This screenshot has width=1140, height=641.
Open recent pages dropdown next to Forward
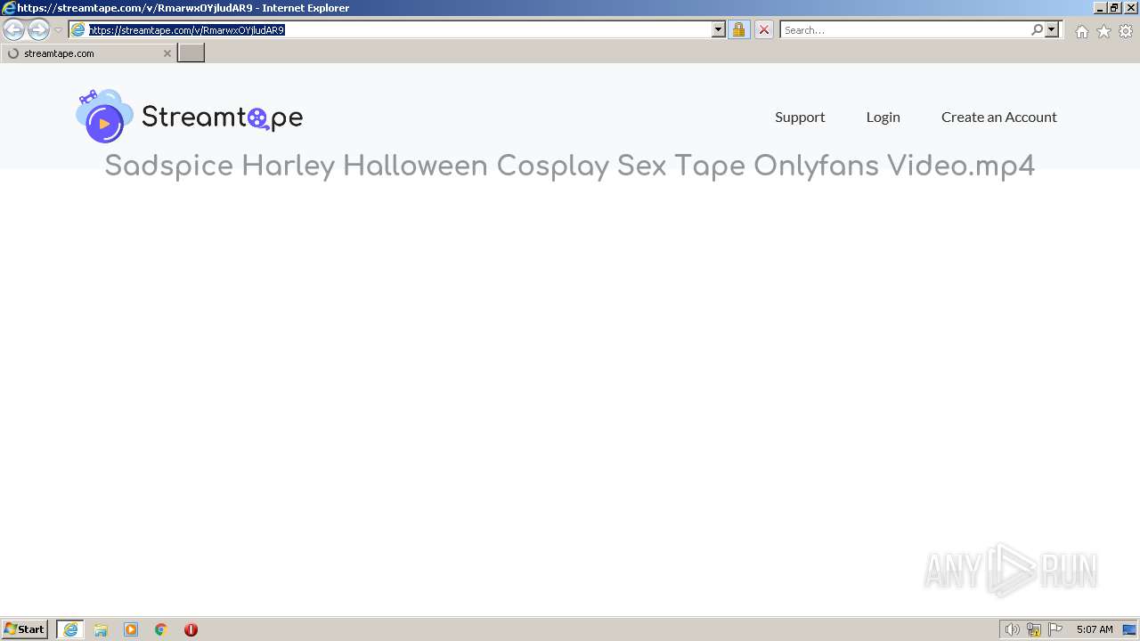pos(58,30)
